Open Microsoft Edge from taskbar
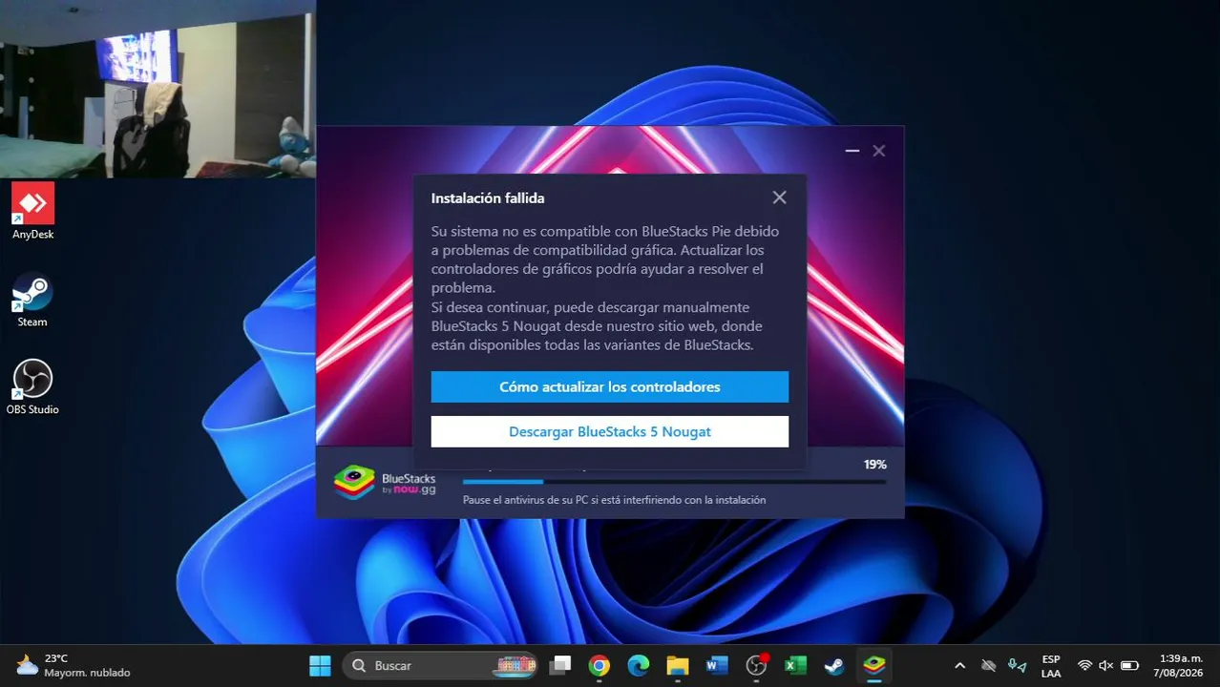The image size is (1220, 687). pos(639,665)
